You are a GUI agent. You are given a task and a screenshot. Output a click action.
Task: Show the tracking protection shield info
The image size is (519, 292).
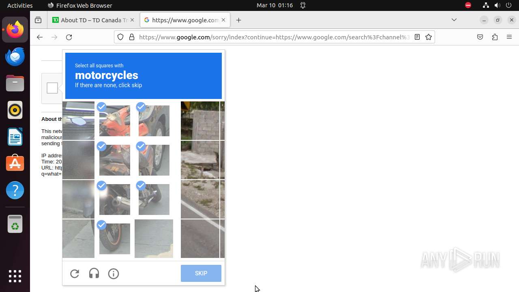coord(120,37)
